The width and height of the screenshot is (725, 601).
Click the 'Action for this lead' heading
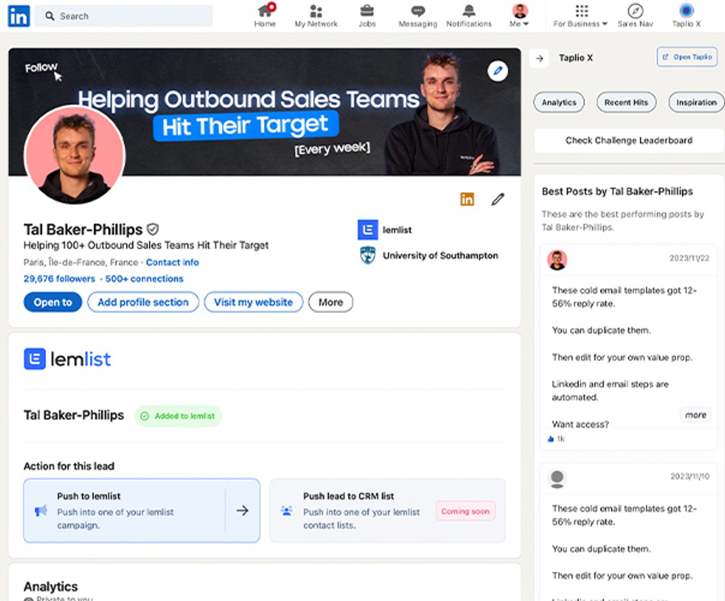point(69,466)
